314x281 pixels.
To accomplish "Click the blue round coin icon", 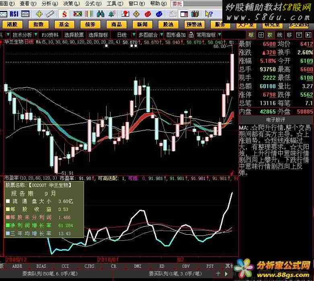I will click(x=159, y=14).
